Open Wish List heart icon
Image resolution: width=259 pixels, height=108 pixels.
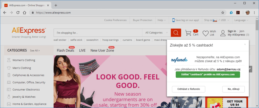[x=205, y=33]
